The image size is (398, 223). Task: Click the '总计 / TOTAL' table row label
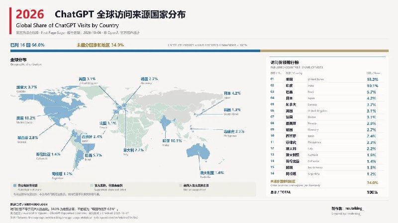pos(281,192)
